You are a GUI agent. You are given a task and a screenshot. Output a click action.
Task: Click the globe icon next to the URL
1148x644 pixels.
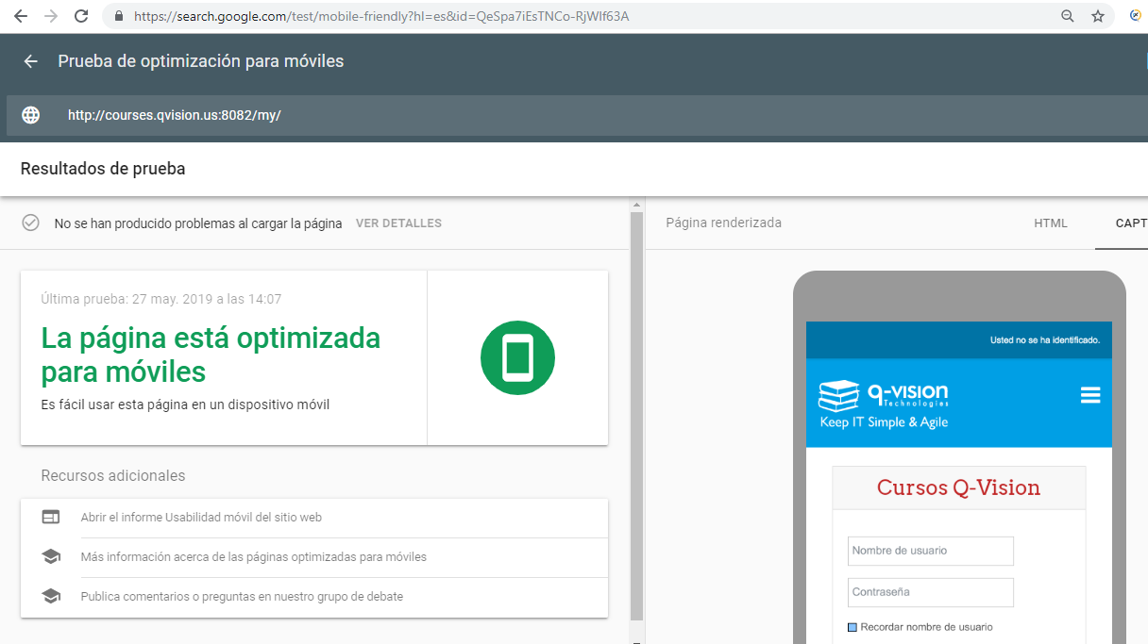pos(31,115)
